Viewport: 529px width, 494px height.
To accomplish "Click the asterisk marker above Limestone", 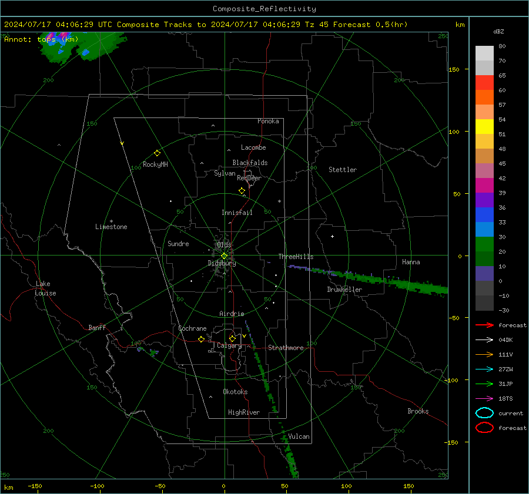I will [111, 221].
